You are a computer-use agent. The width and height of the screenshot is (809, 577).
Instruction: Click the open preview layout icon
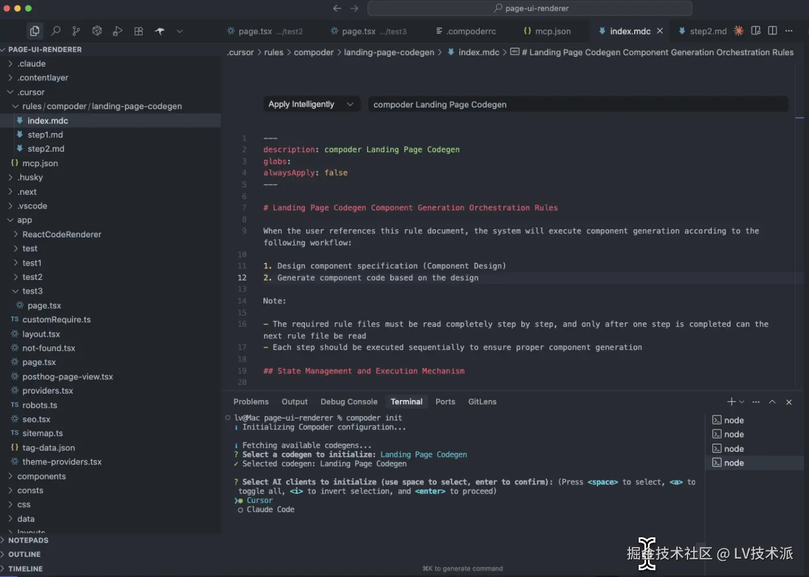(x=756, y=31)
